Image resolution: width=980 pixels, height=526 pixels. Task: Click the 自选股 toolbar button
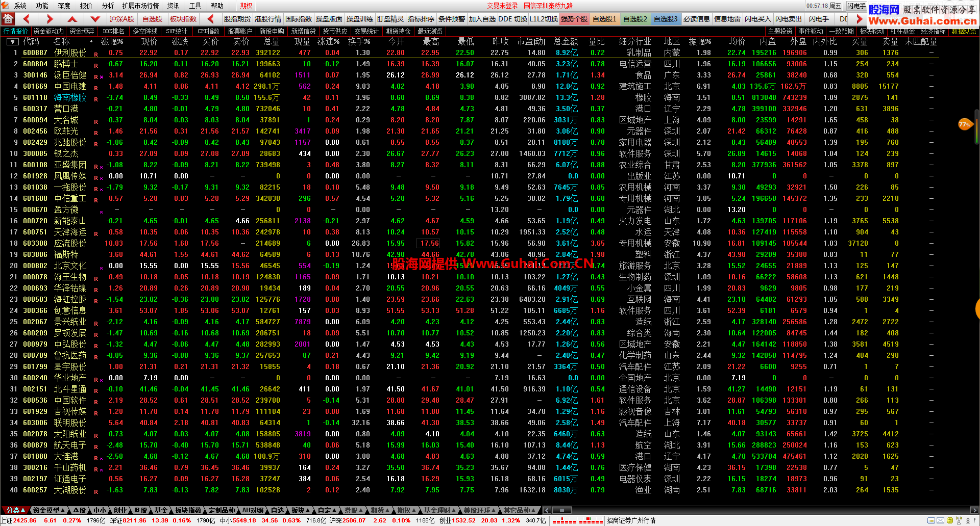click(x=152, y=19)
